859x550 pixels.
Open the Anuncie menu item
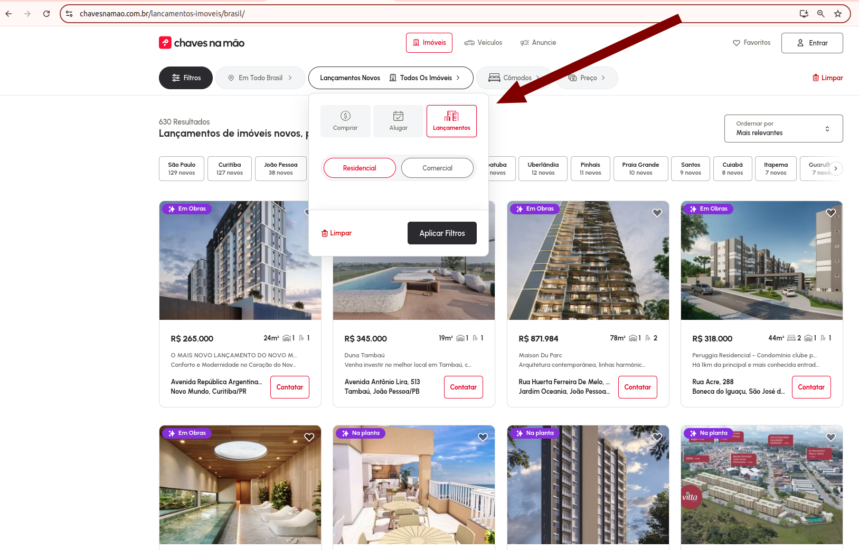(538, 43)
